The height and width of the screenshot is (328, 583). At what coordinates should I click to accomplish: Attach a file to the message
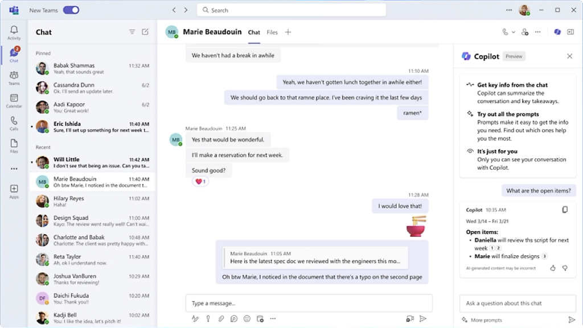(x=221, y=319)
